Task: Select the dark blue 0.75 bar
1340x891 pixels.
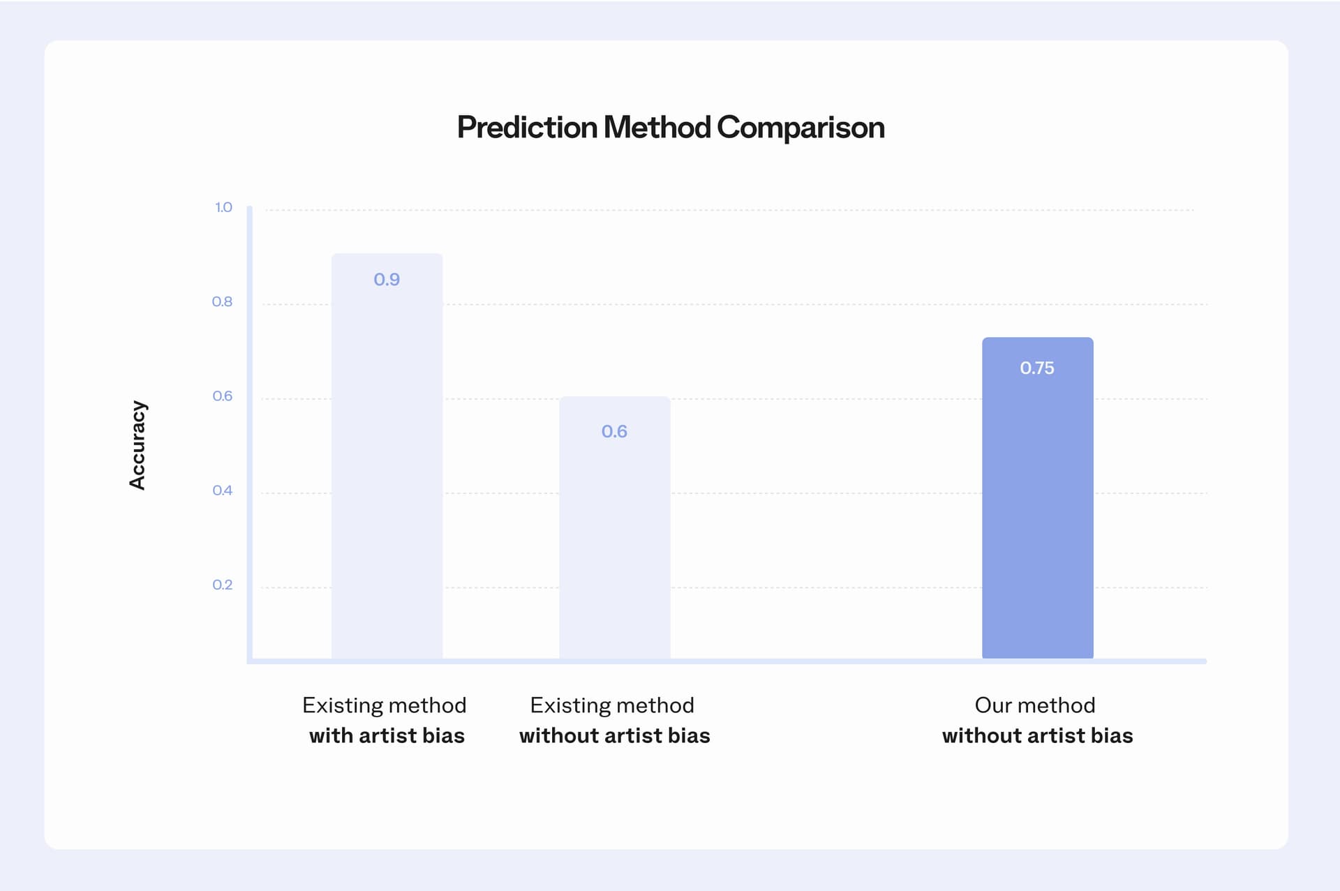Action: pyautogui.click(x=1038, y=498)
